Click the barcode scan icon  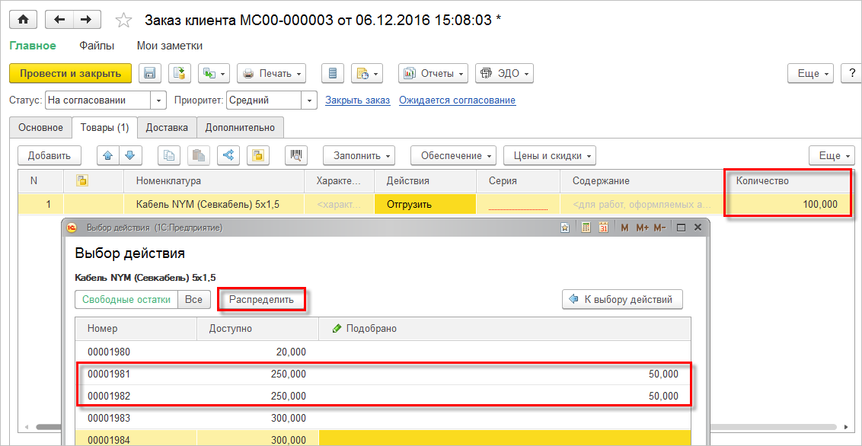pyautogui.click(x=295, y=155)
